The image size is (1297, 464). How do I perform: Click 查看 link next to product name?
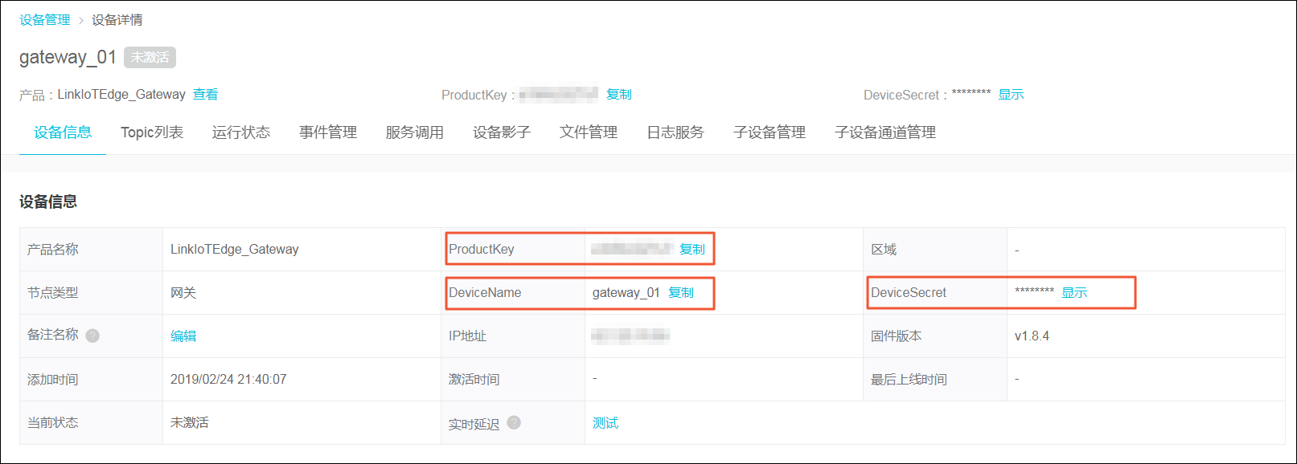tap(206, 94)
